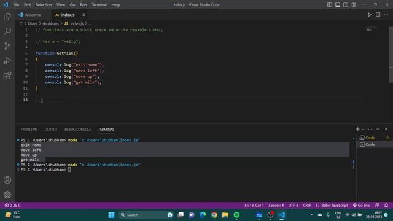Image resolution: width=393 pixels, height=221 pixels.
Task: Split the editor to the right
Action: [378, 15]
